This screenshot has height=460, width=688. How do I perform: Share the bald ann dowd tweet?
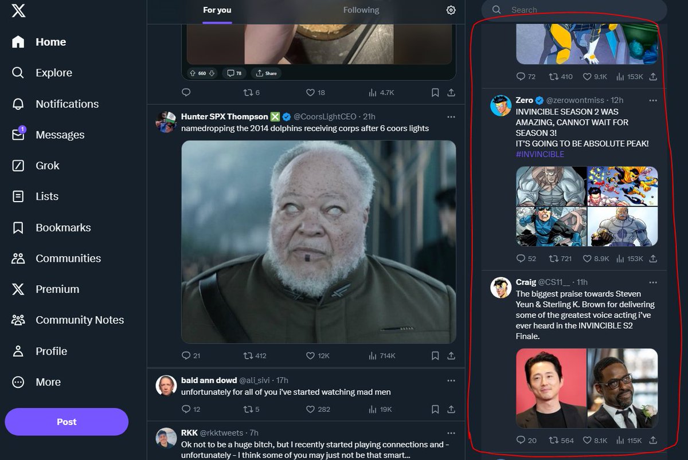click(x=451, y=410)
